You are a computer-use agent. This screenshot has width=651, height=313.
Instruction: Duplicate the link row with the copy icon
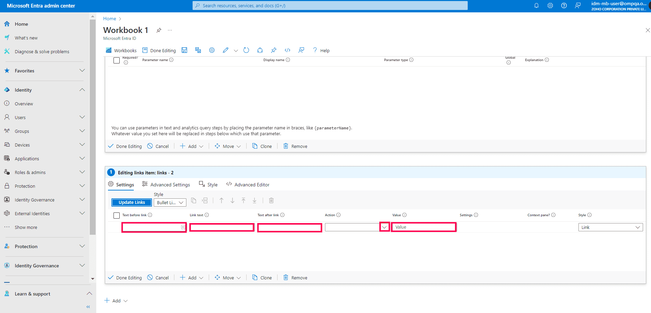click(193, 200)
